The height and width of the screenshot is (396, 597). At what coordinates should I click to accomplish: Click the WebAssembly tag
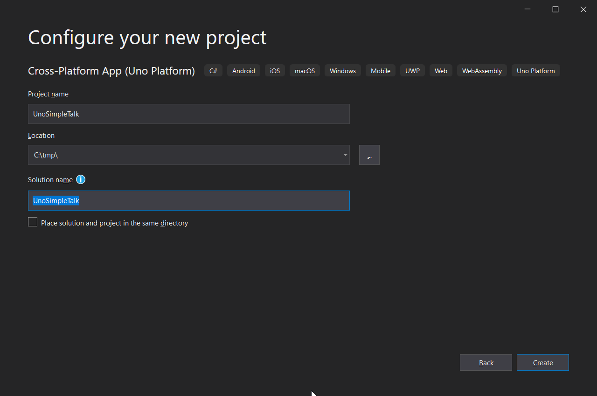click(x=482, y=71)
